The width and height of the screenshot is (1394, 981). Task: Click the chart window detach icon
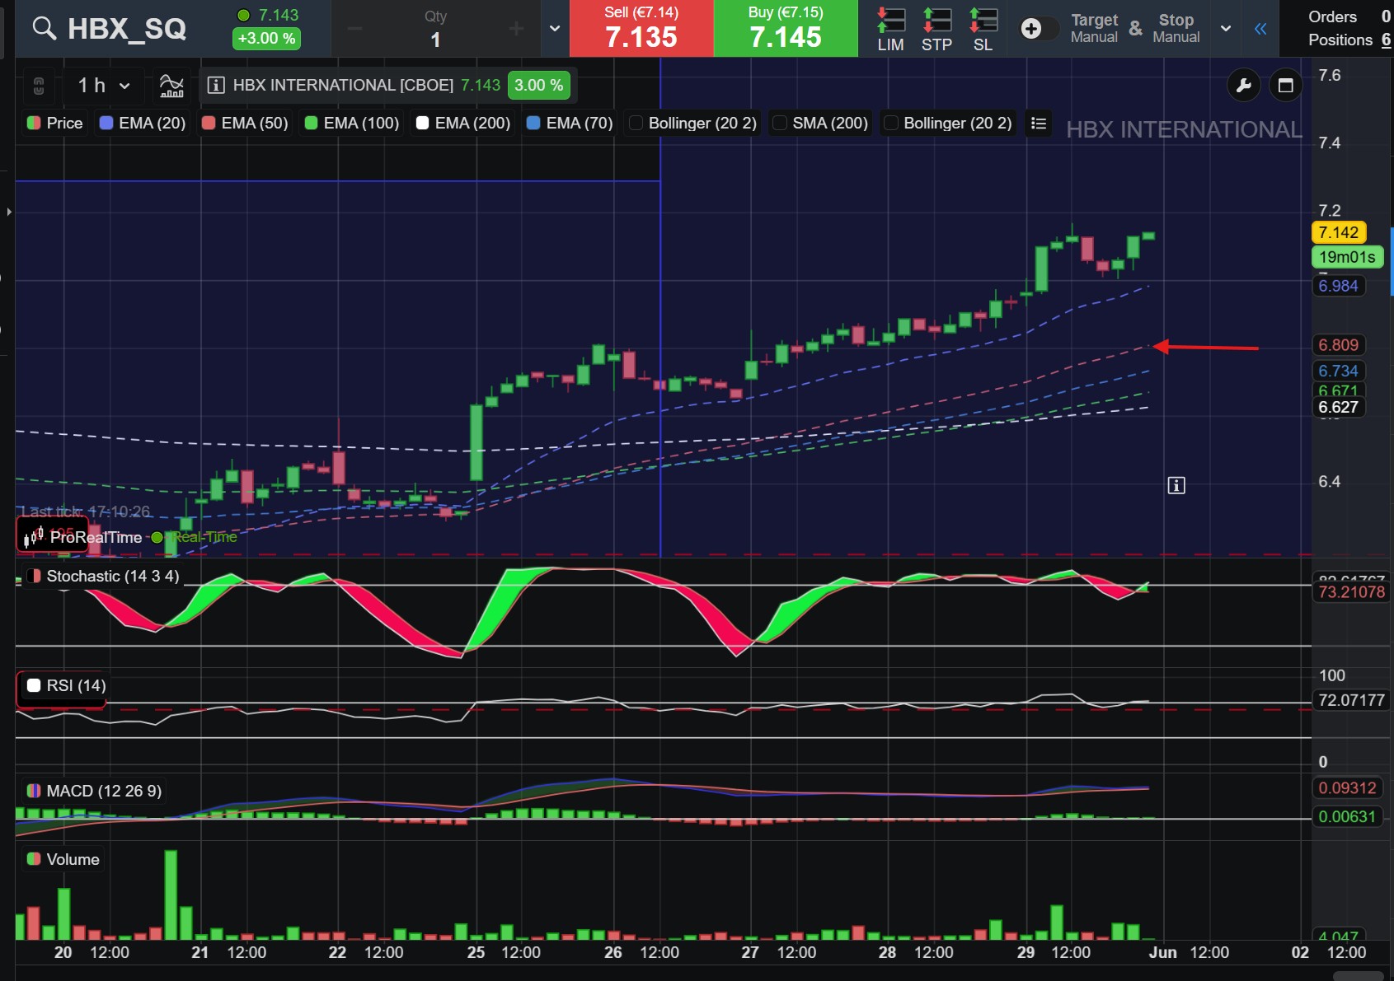1285,85
